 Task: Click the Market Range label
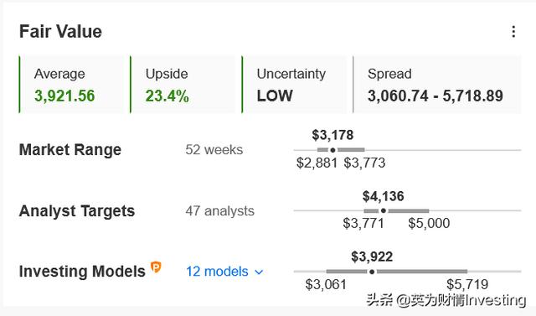(x=70, y=150)
